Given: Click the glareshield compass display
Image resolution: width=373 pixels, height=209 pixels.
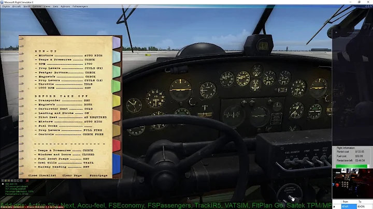Looking at the screenshot, I should (x=263, y=46).
